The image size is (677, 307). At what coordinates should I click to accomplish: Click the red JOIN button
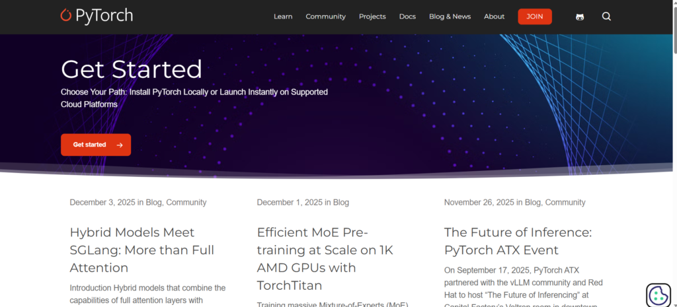point(534,17)
